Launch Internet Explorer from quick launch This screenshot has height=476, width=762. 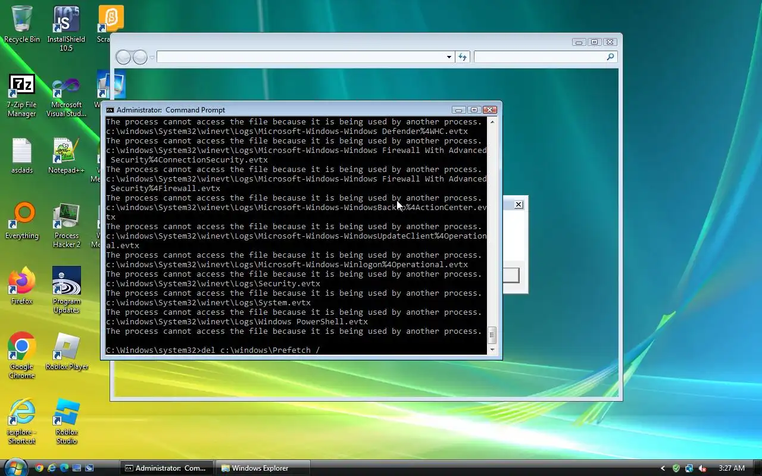tap(52, 468)
